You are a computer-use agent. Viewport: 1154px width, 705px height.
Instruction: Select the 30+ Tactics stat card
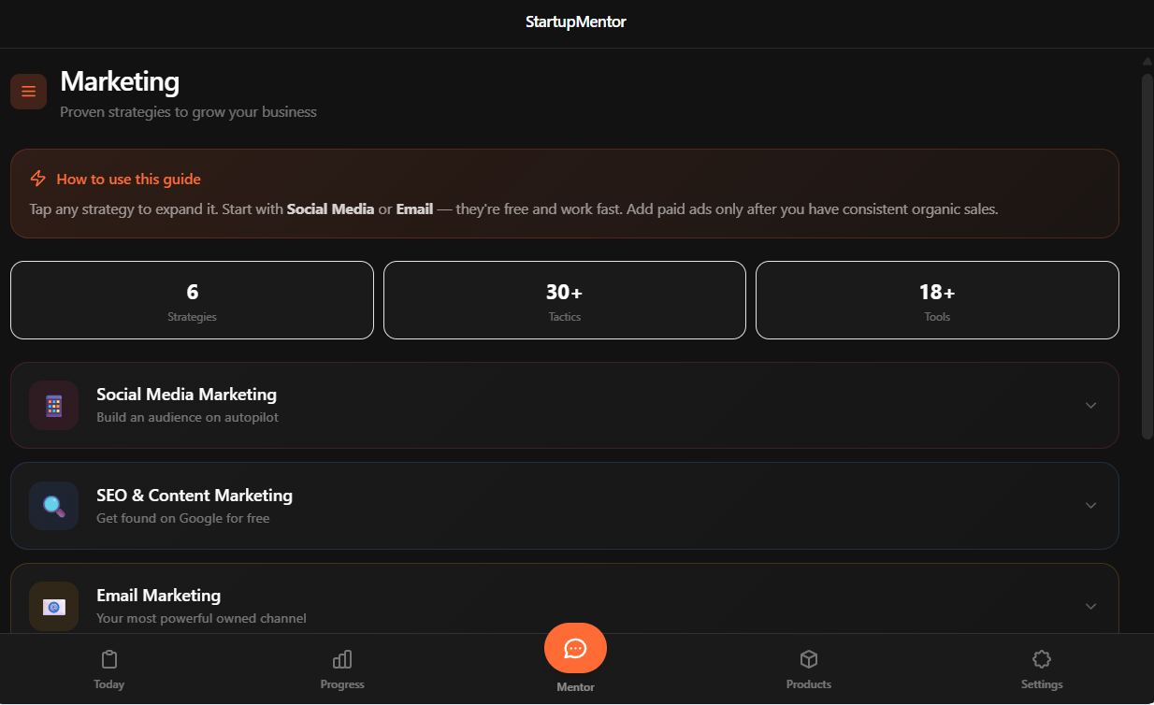click(x=564, y=299)
